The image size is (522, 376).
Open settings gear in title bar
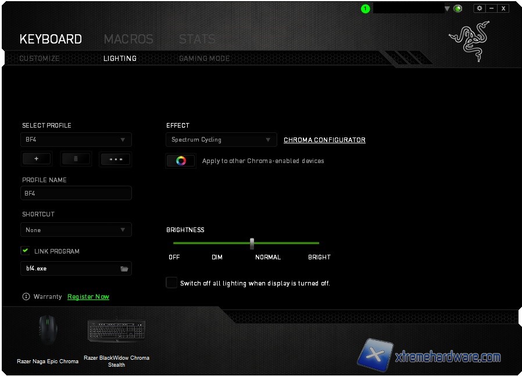[480, 8]
